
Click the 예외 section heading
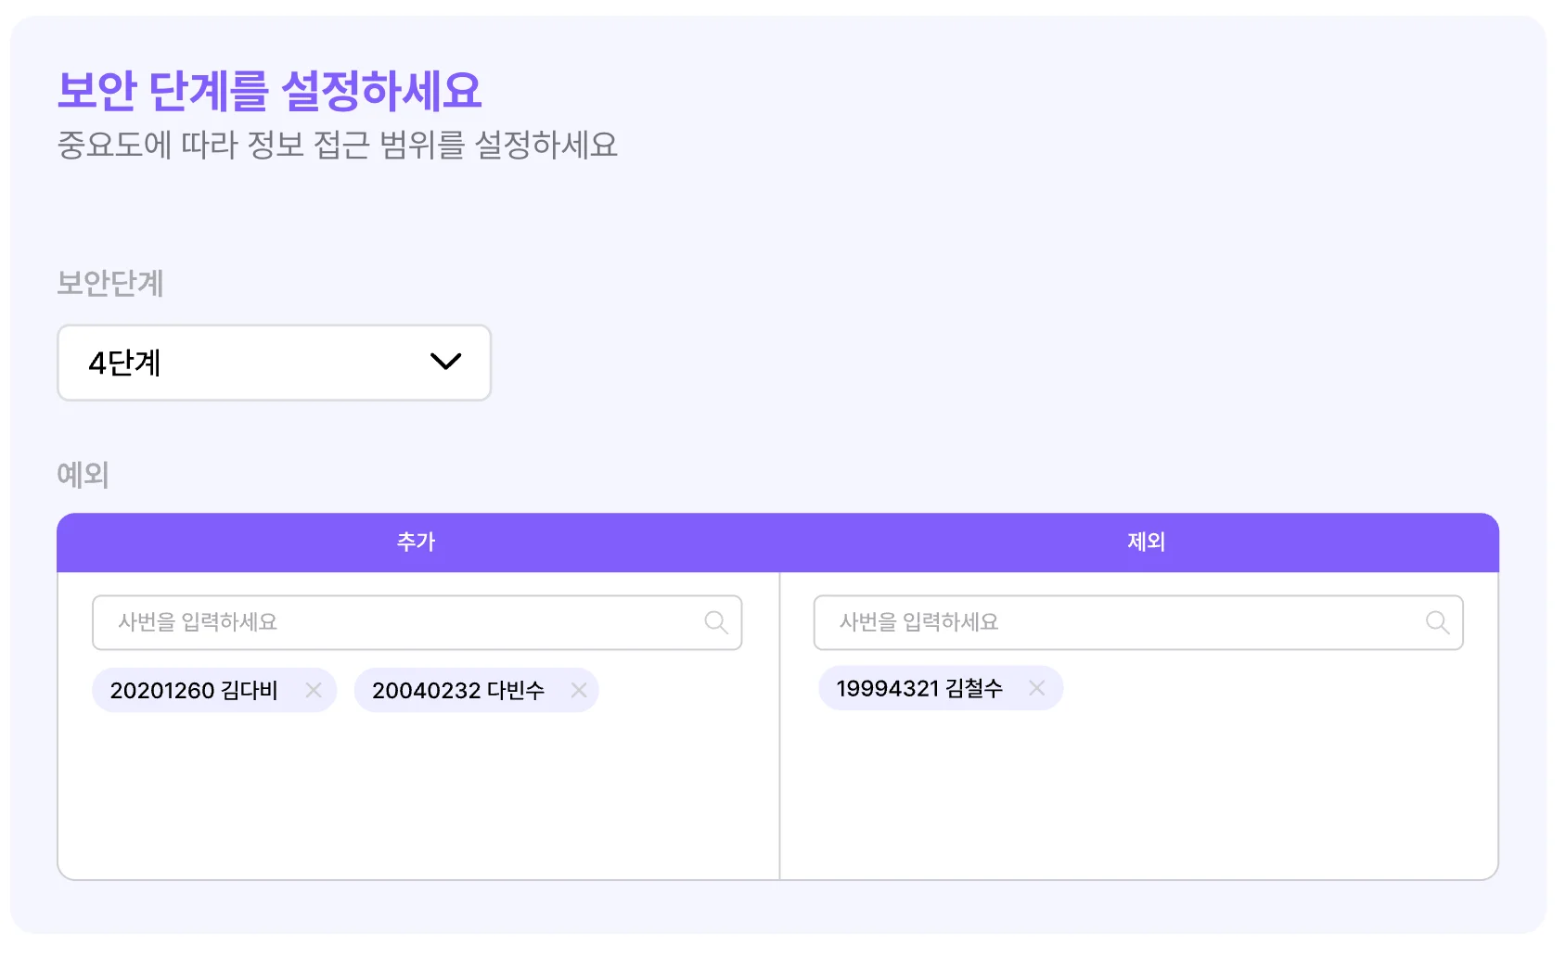(x=83, y=475)
